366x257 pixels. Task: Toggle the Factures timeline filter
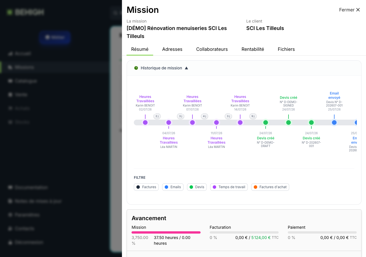146,187
